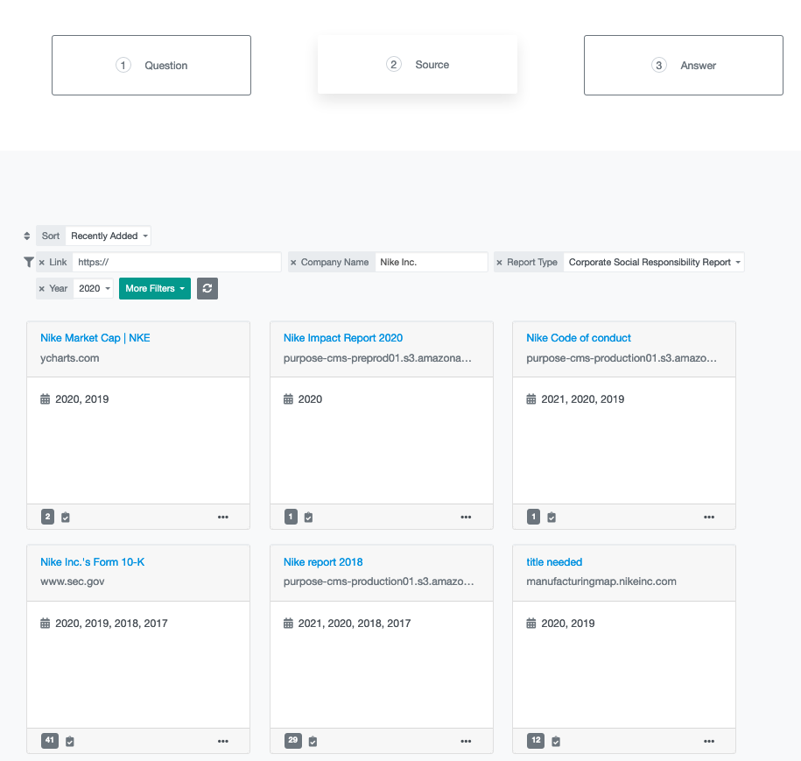
Task: Click clipboard icon on Nike report 2018 card
Action: (313, 741)
